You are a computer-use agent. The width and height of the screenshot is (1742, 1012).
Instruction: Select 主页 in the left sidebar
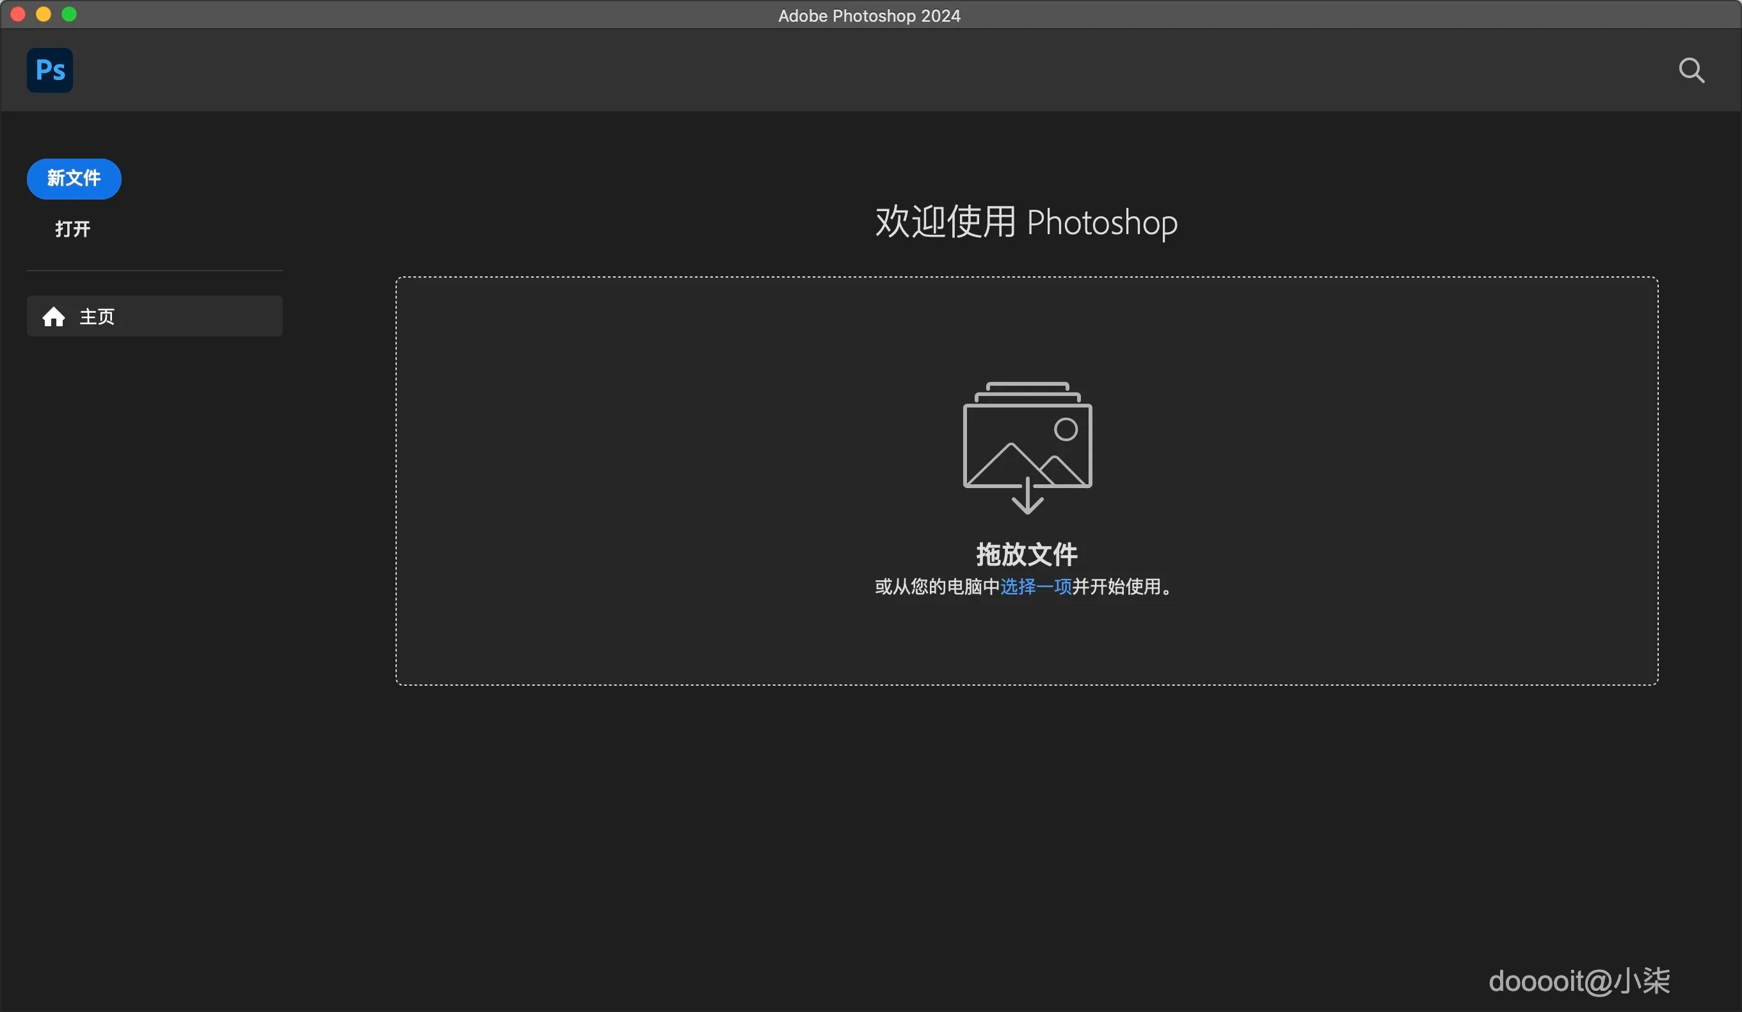pyautogui.click(x=96, y=317)
